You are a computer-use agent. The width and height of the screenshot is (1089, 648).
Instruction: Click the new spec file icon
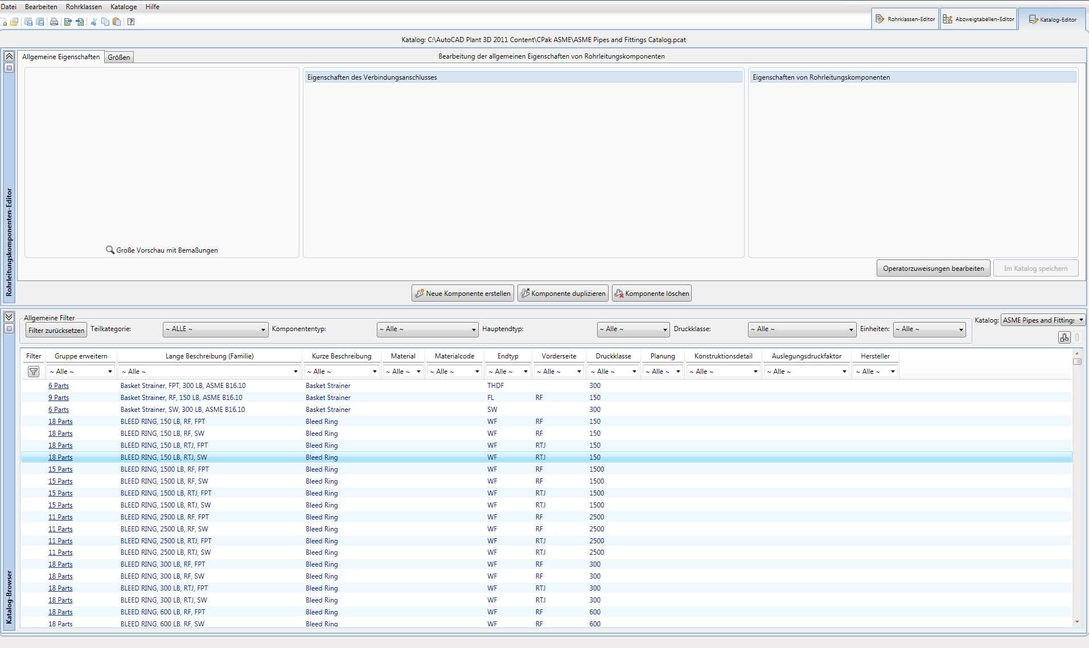(4, 22)
